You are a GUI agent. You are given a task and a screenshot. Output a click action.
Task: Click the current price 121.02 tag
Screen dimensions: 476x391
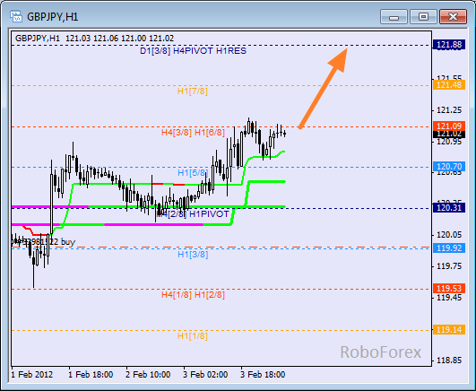(x=449, y=134)
